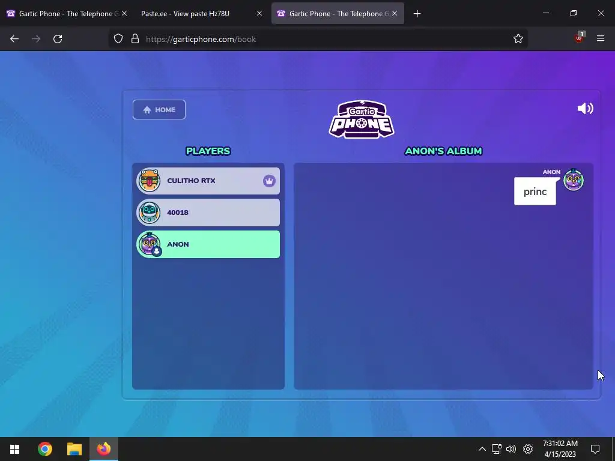The height and width of the screenshot is (461, 615).
Task: Open the notification center icon
Action: coord(595,449)
